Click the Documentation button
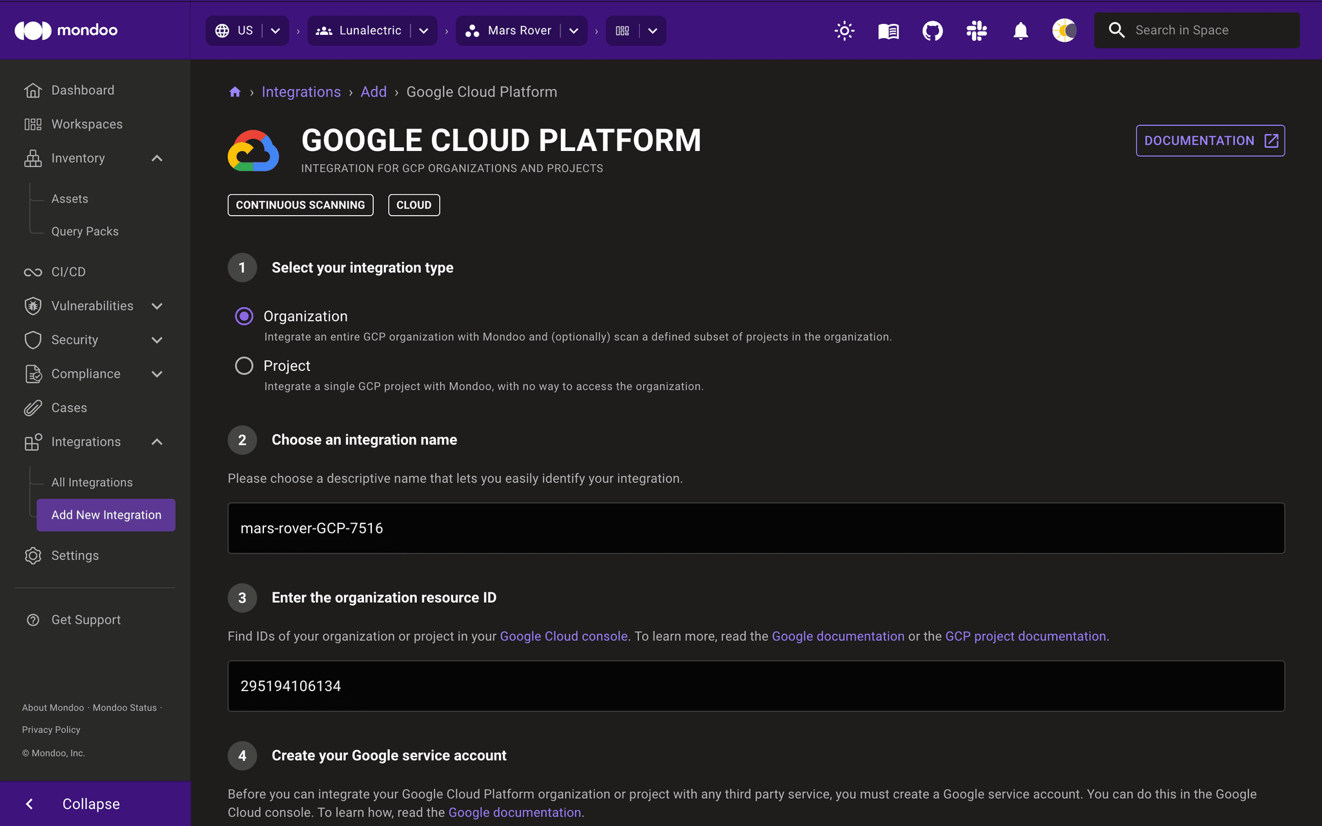Image resolution: width=1322 pixels, height=826 pixels. 1210,141
